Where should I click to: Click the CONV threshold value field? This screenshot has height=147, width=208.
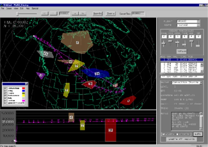point(164,37)
